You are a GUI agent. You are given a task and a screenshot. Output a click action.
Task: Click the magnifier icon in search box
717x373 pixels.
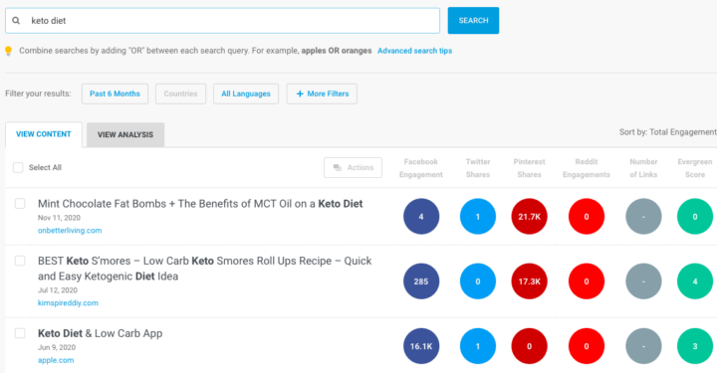pos(16,21)
